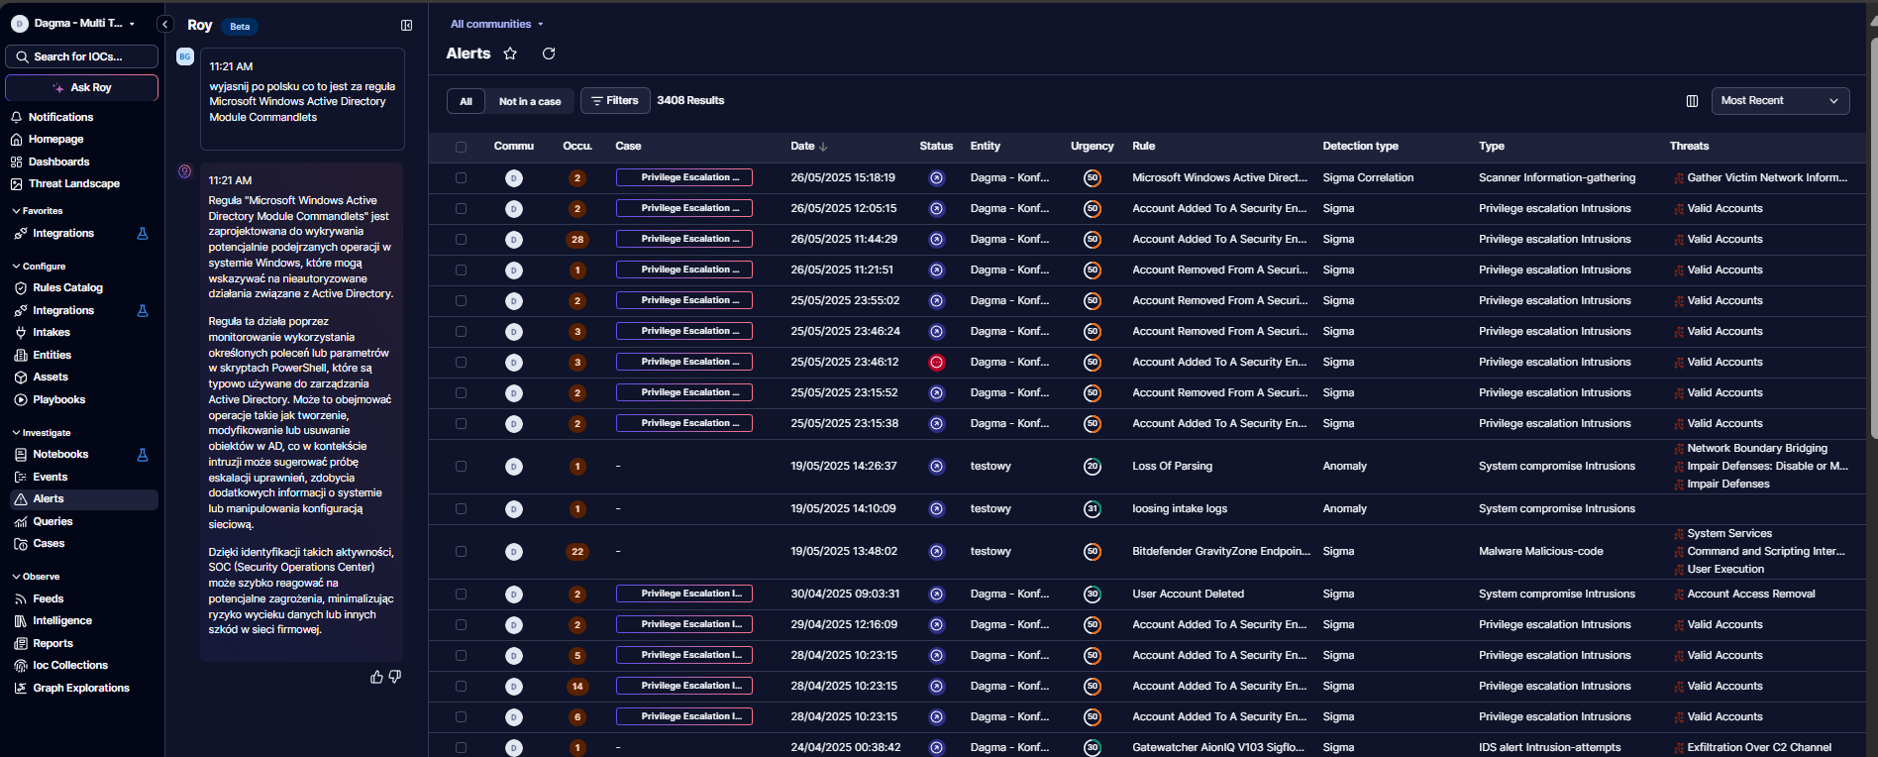The image size is (1878, 757).
Task: Tick the select-all checkbox in table header
Action: [461, 147]
